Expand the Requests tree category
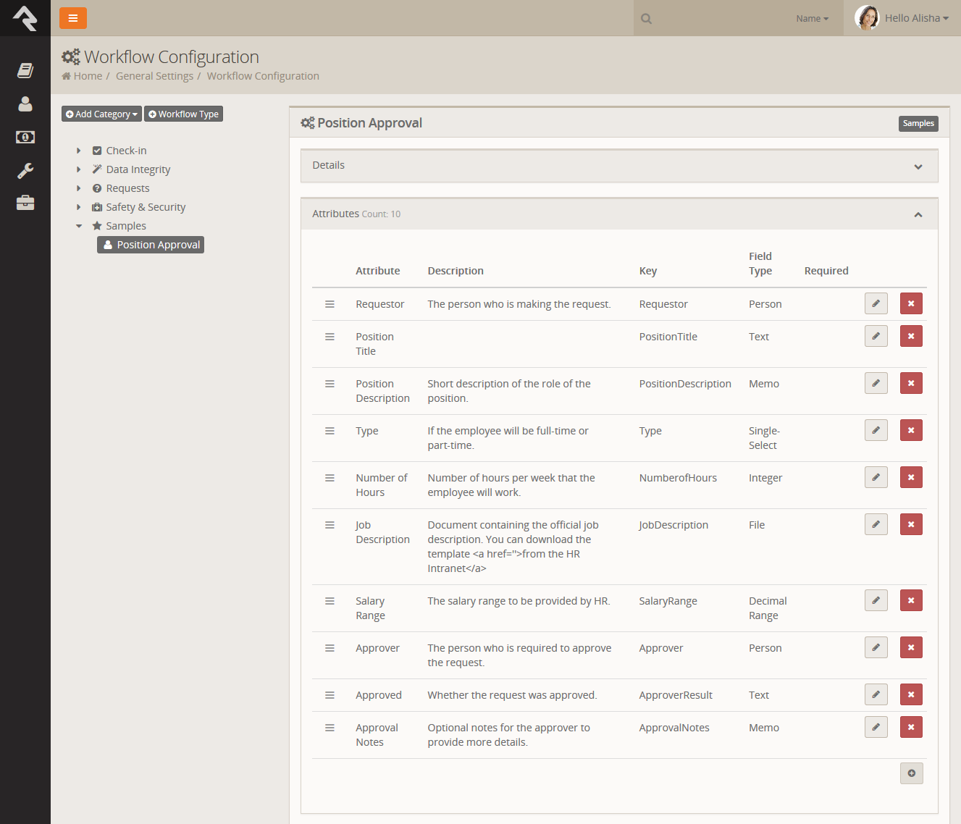The width and height of the screenshot is (961, 824). pyautogui.click(x=79, y=188)
